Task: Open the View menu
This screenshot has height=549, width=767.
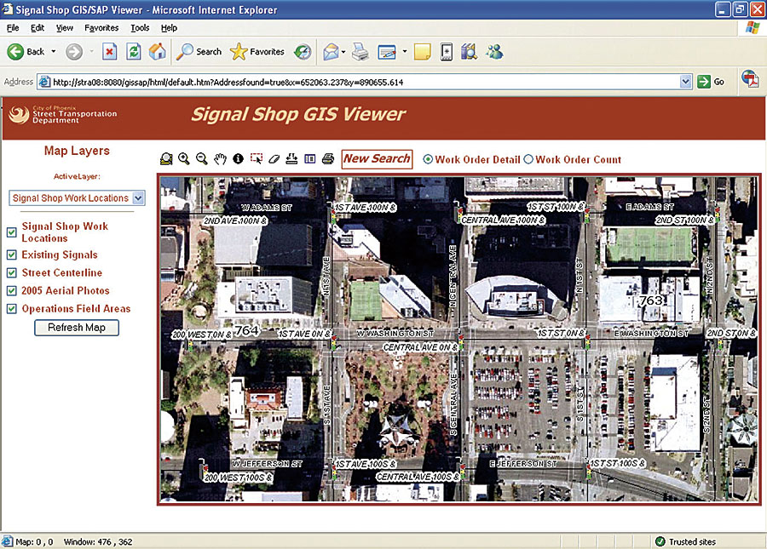Action: click(x=65, y=28)
